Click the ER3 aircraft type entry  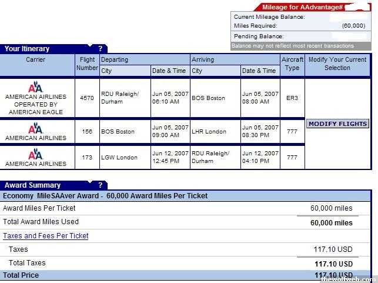pos(292,98)
